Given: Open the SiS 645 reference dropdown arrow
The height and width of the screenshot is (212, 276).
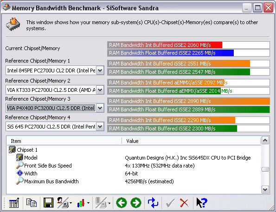Looking at the screenshot, I should coord(100,127).
